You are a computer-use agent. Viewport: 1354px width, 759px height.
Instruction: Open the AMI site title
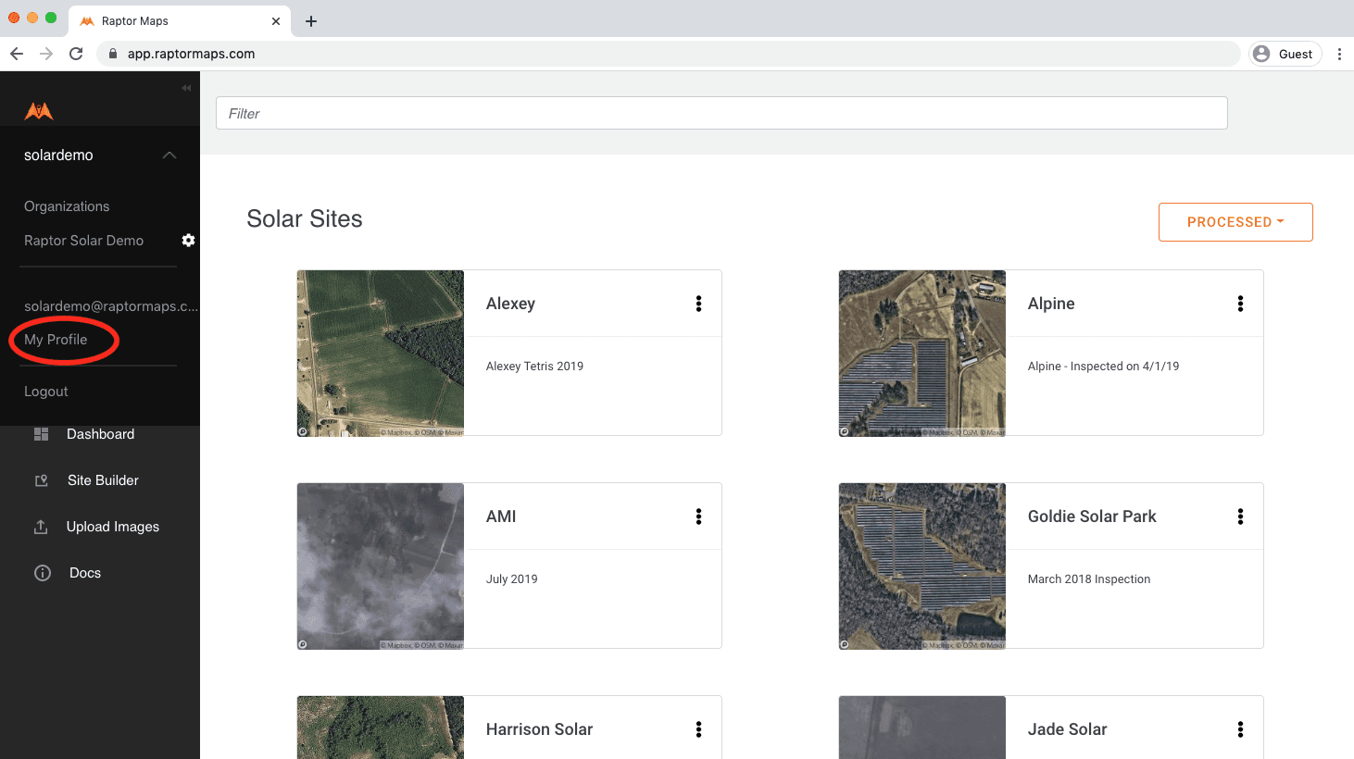pos(501,516)
